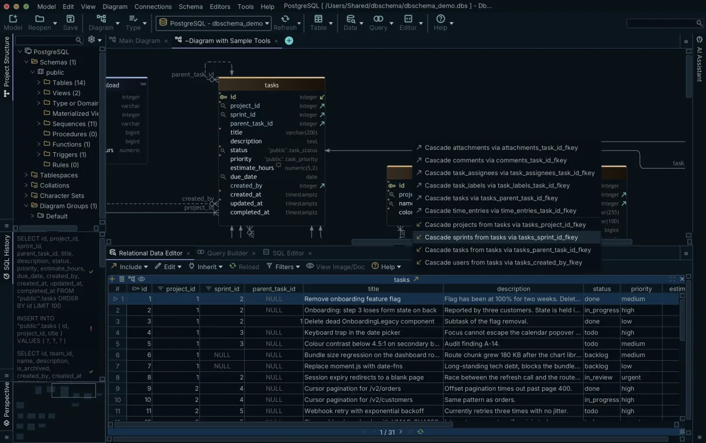The height and width of the screenshot is (443, 706).
Task: Collapse the Schemas (1) tree node
Action: pos(26,62)
